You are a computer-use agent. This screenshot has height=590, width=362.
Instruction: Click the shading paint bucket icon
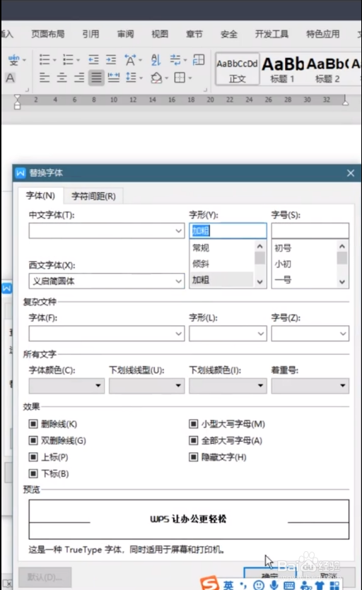[x=156, y=78]
